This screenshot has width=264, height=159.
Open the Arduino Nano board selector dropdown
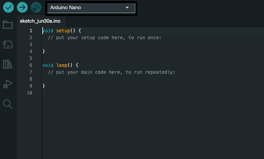coord(91,8)
